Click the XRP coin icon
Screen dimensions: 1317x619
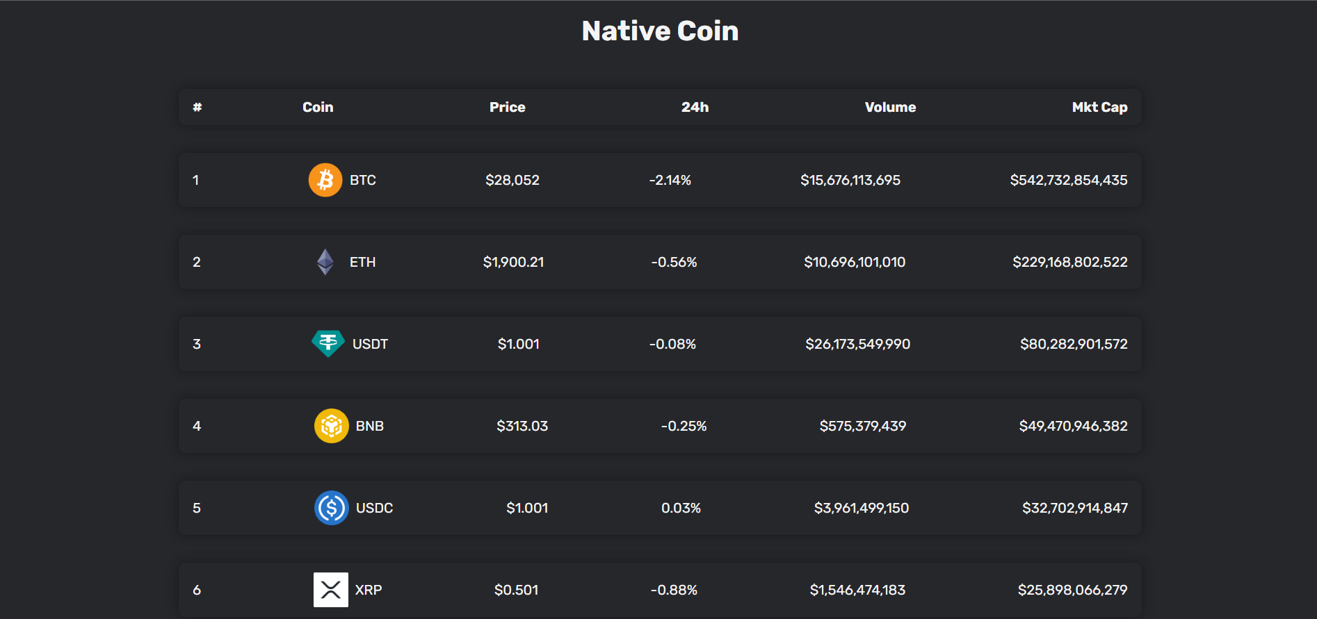point(331,589)
